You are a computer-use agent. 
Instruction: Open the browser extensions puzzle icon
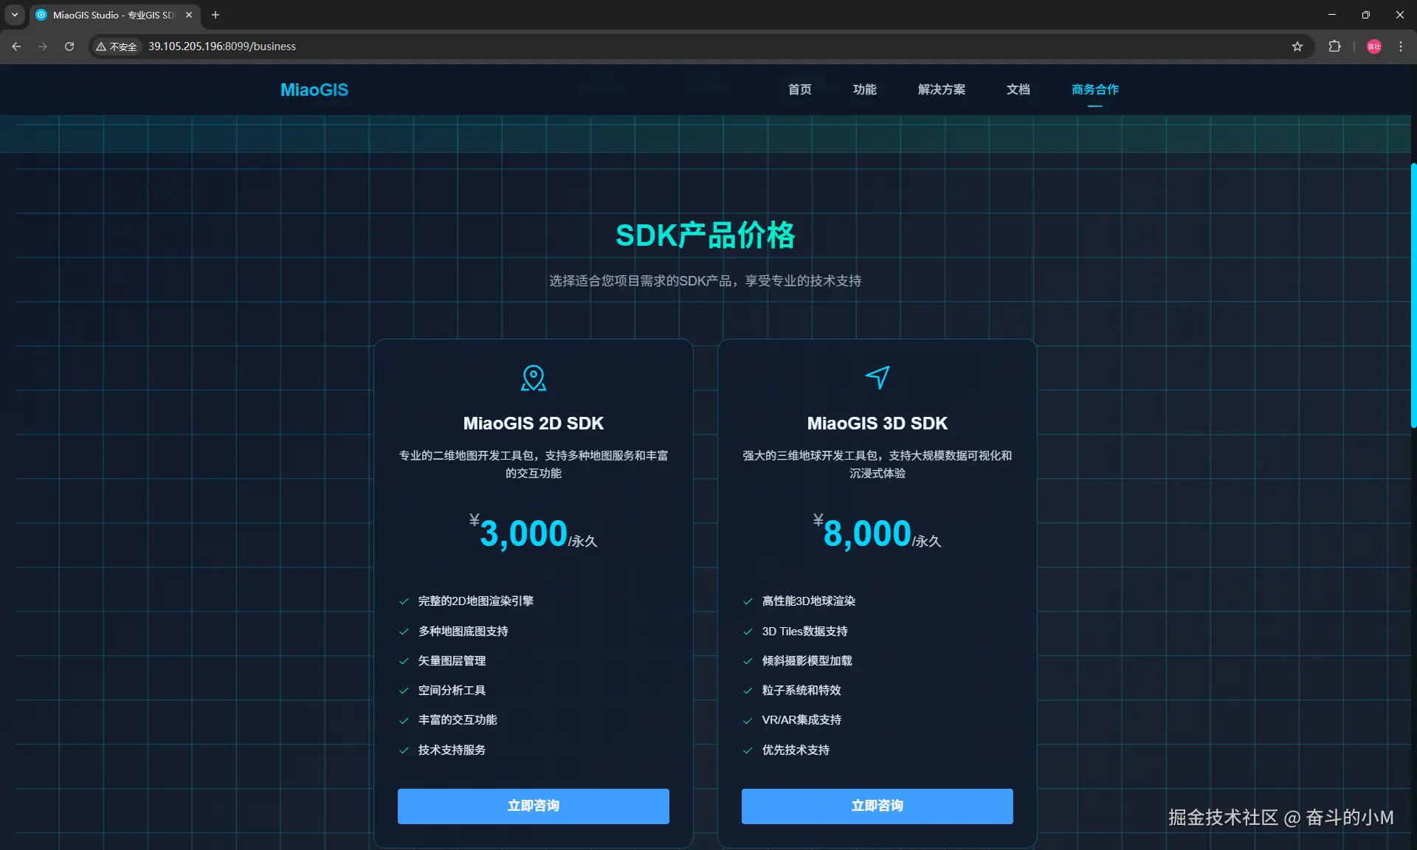click(x=1334, y=46)
